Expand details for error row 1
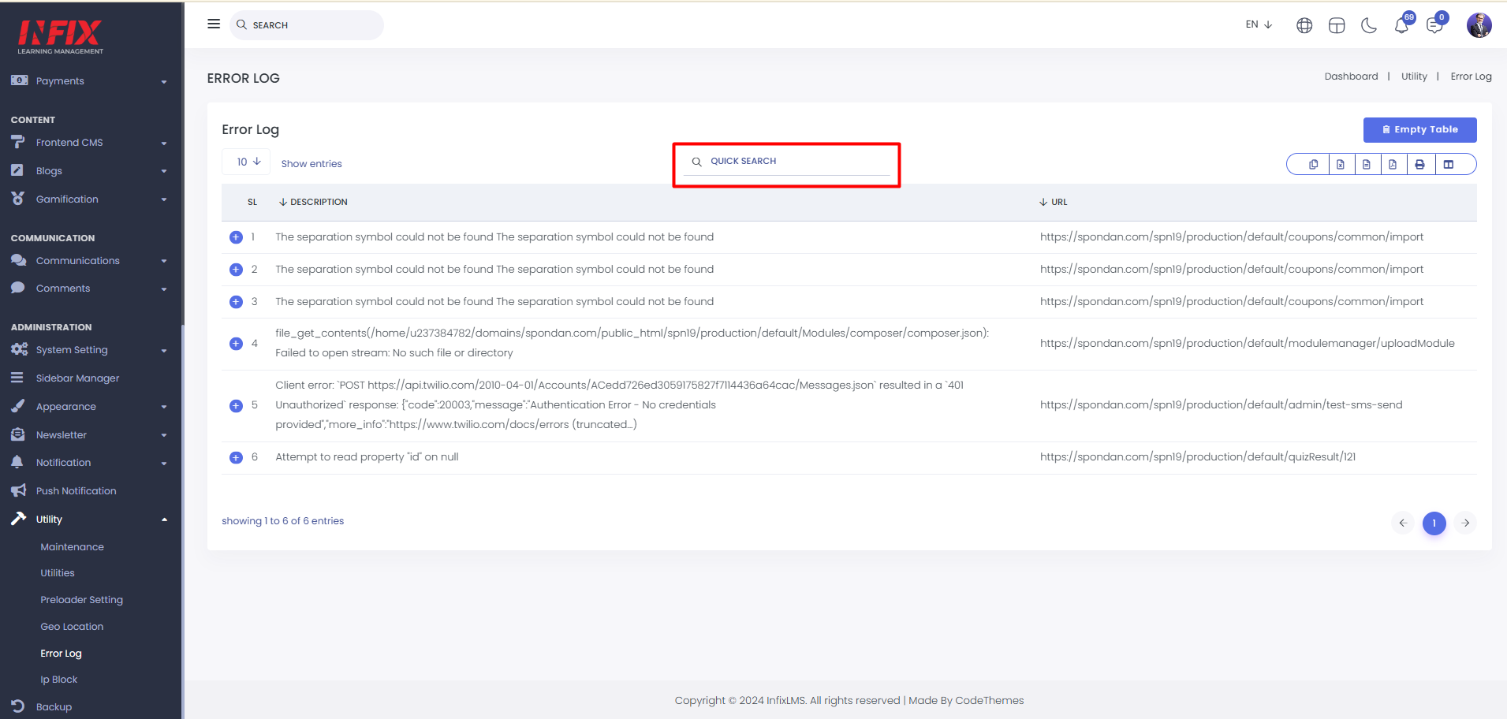1507x719 pixels. tap(236, 237)
